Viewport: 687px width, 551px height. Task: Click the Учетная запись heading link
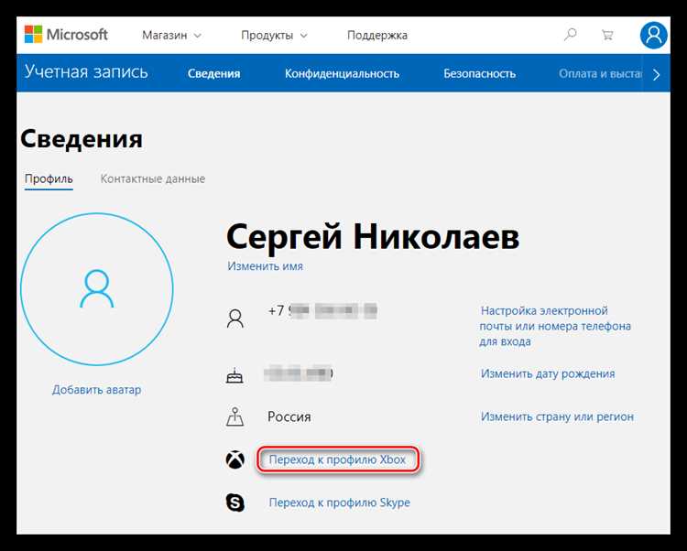[x=86, y=71]
